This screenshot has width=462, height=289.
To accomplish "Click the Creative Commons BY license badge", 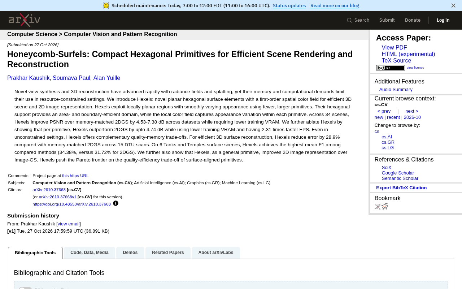I will (x=390, y=68).
